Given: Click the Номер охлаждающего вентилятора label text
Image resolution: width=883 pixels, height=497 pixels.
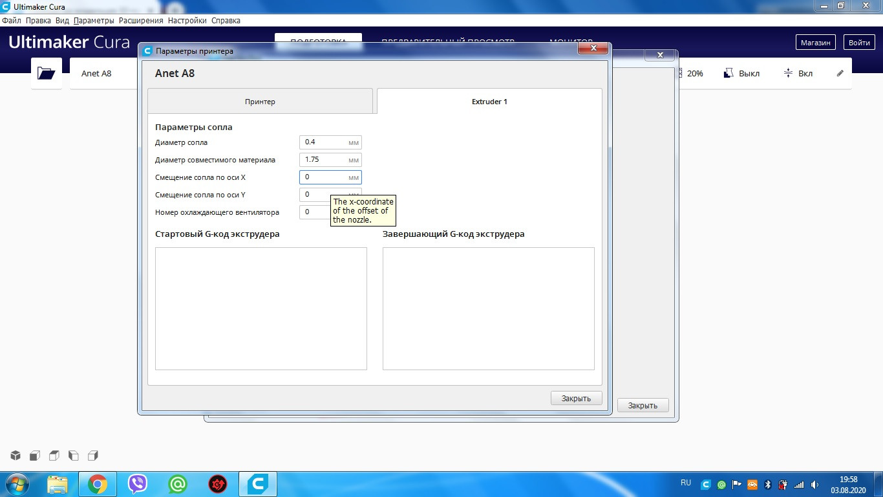Looking at the screenshot, I should click(217, 212).
